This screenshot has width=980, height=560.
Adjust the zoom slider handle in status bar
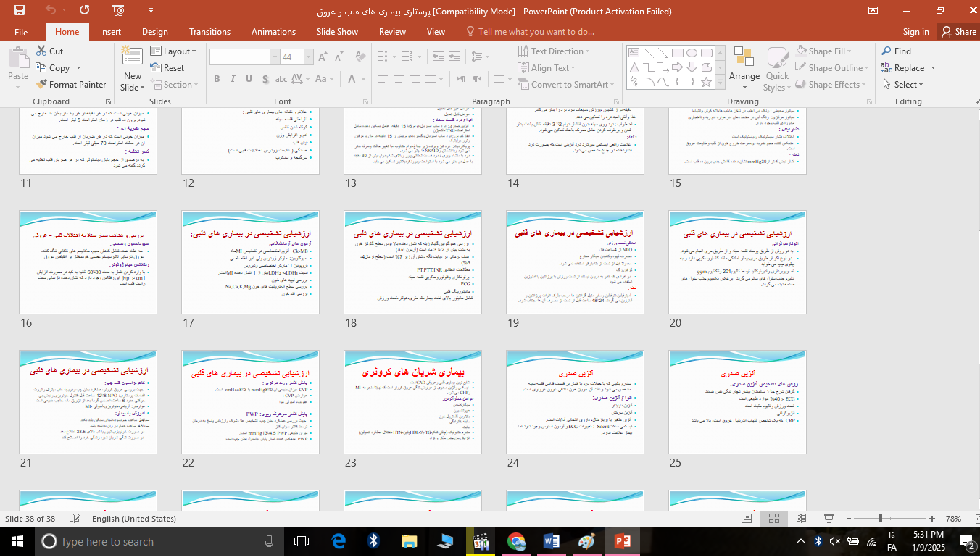tap(881, 519)
